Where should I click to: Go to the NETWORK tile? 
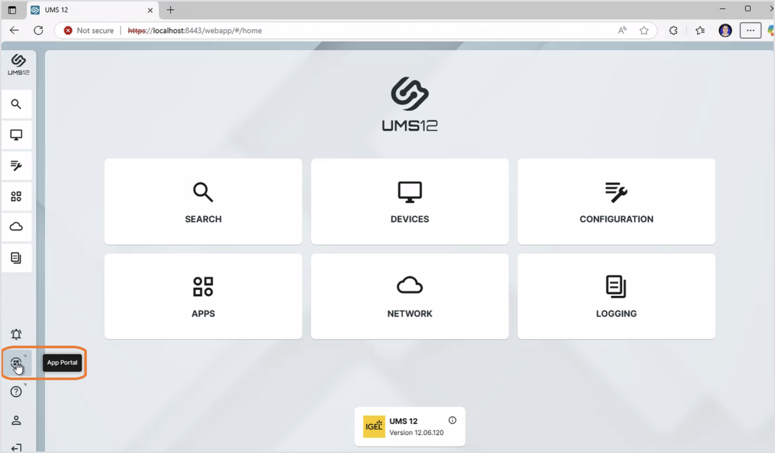point(409,296)
